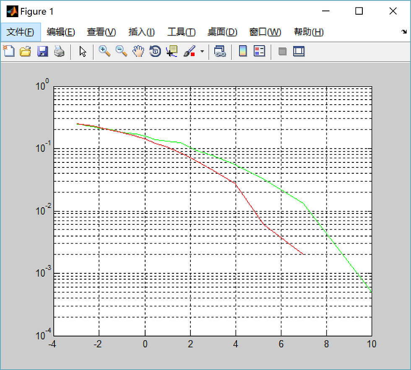Open the 文件(F) menu
Image resolution: width=411 pixels, height=370 pixels.
click(21, 32)
